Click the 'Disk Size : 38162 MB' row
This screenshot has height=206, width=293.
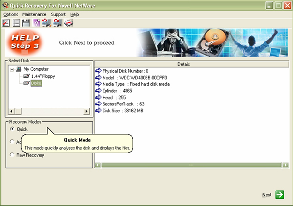[x=119, y=111]
